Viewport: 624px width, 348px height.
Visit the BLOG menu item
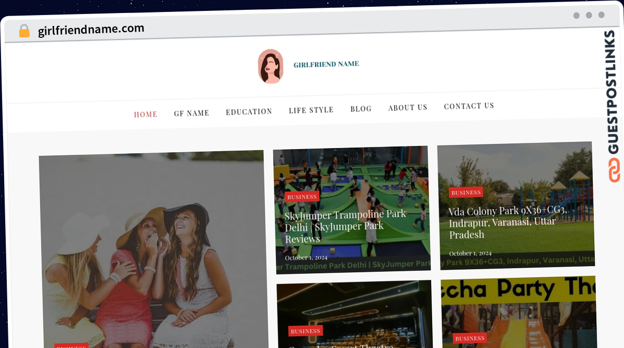click(361, 109)
